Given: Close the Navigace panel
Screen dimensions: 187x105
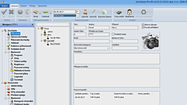Looking at the screenshot, I should click(x=32, y=24).
